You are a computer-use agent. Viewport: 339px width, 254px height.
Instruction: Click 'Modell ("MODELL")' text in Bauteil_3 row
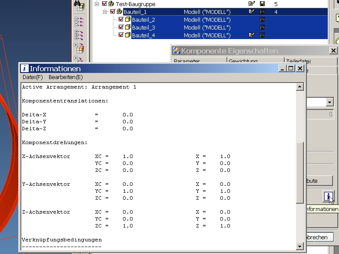(x=207, y=27)
